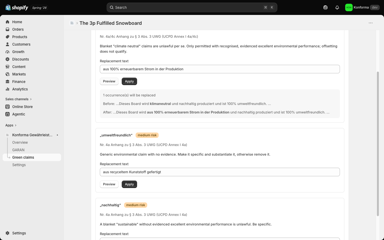Click the nachhaltig replacement text field
384x240 pixels.
point(220,239)
